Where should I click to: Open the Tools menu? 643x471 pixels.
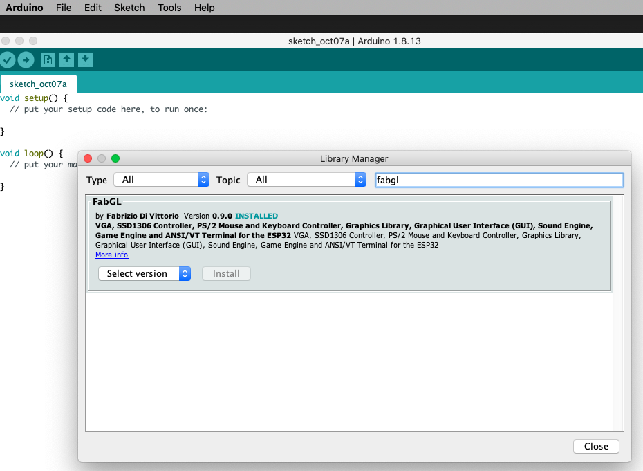(169, 8)
